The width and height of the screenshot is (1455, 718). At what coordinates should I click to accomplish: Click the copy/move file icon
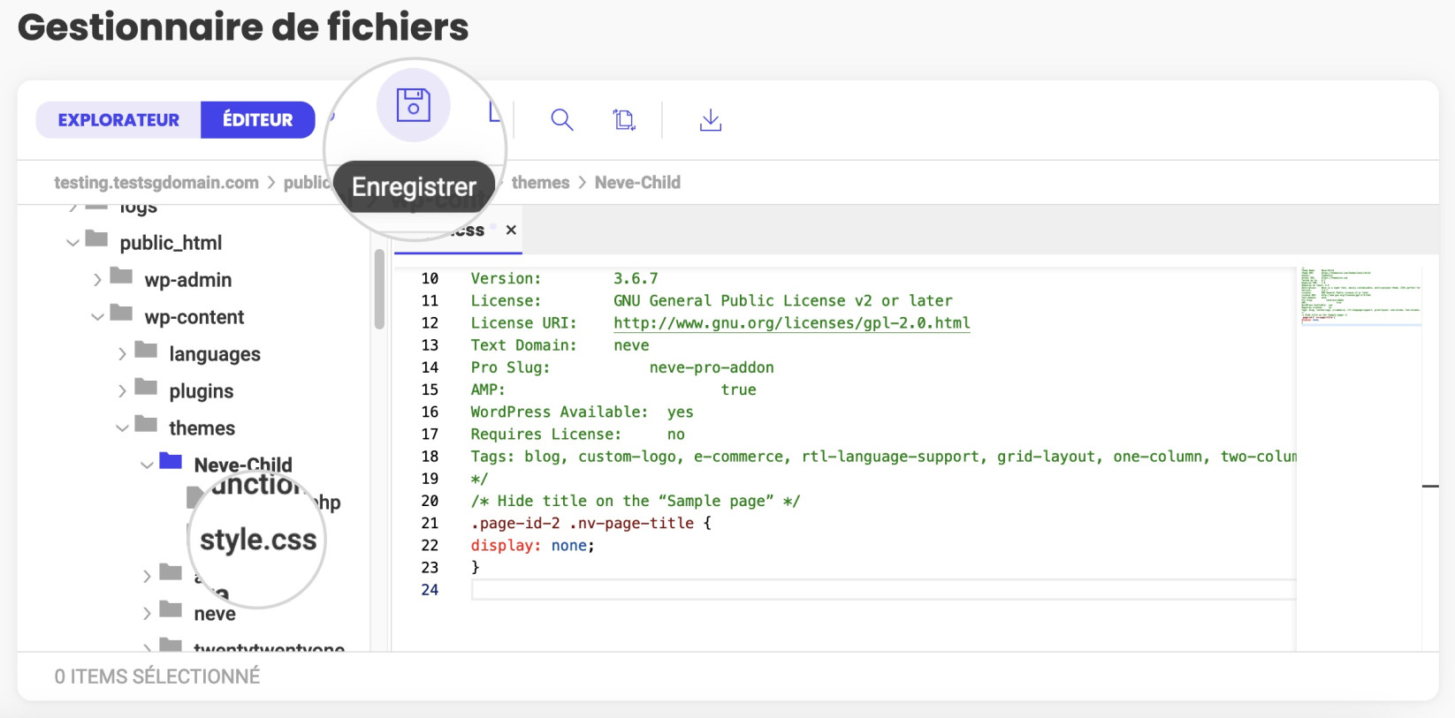tap(624, 120)
